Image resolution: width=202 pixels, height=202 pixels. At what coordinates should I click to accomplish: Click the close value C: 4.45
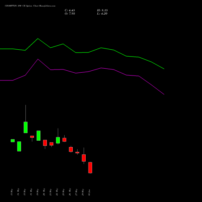(70, 11)
